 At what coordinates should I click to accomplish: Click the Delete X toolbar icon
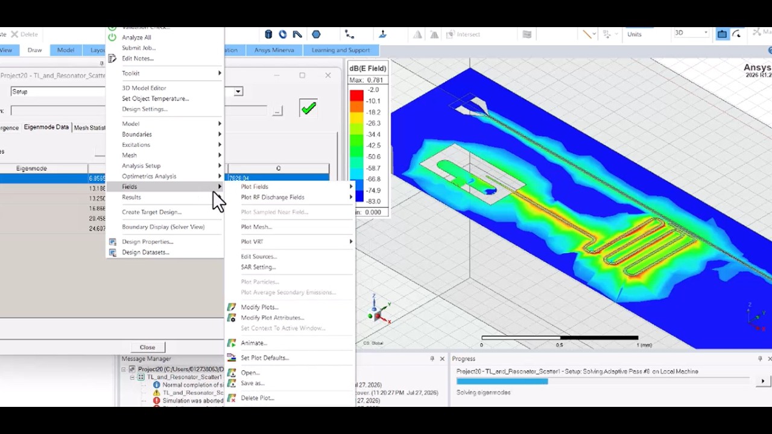[14, 34]
